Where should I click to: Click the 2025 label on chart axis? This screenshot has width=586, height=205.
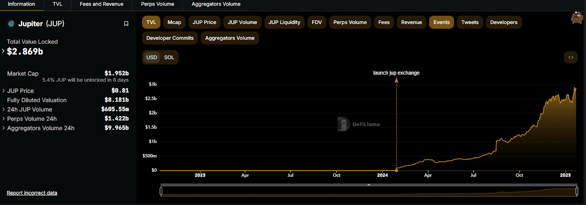pos(565,175)
